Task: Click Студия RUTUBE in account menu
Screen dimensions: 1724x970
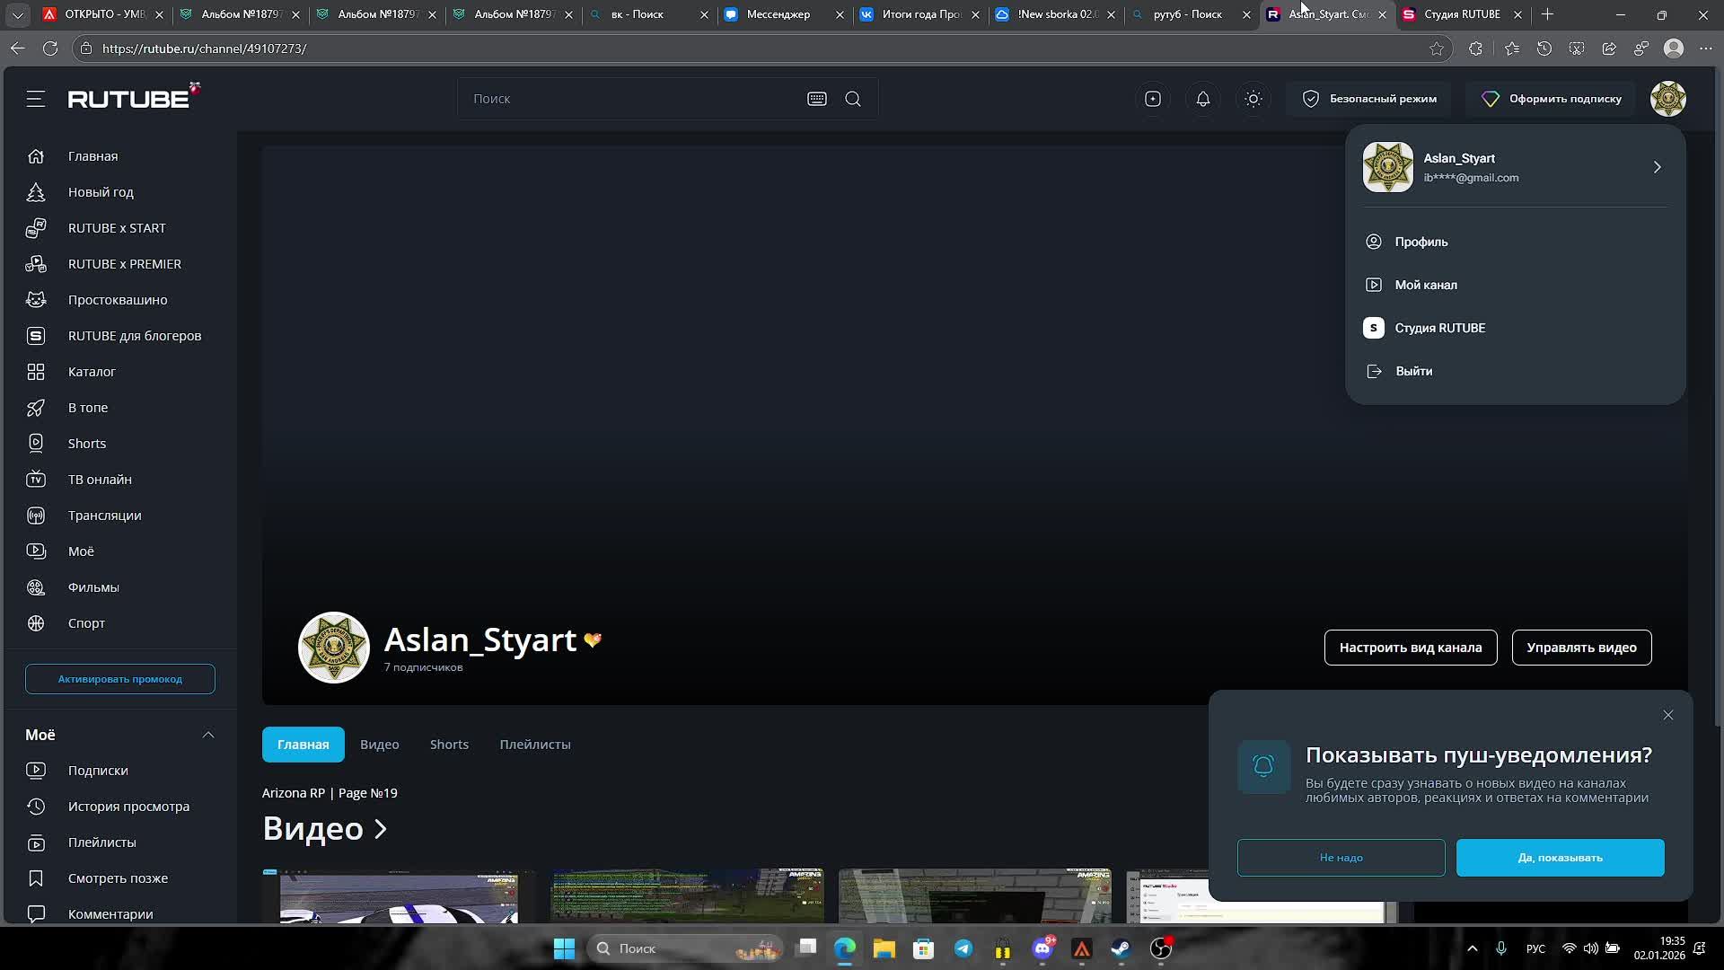Action: coord(1439,328)
